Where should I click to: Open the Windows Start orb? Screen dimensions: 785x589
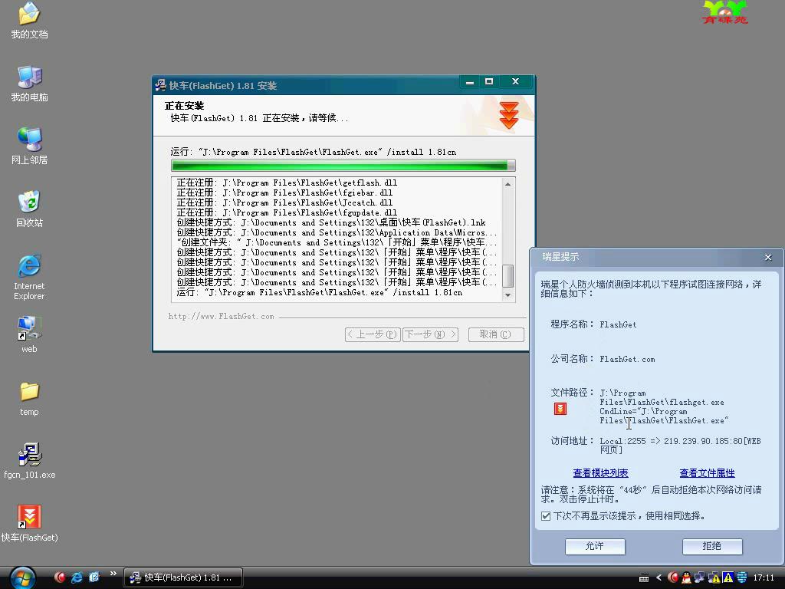(22, 578)
